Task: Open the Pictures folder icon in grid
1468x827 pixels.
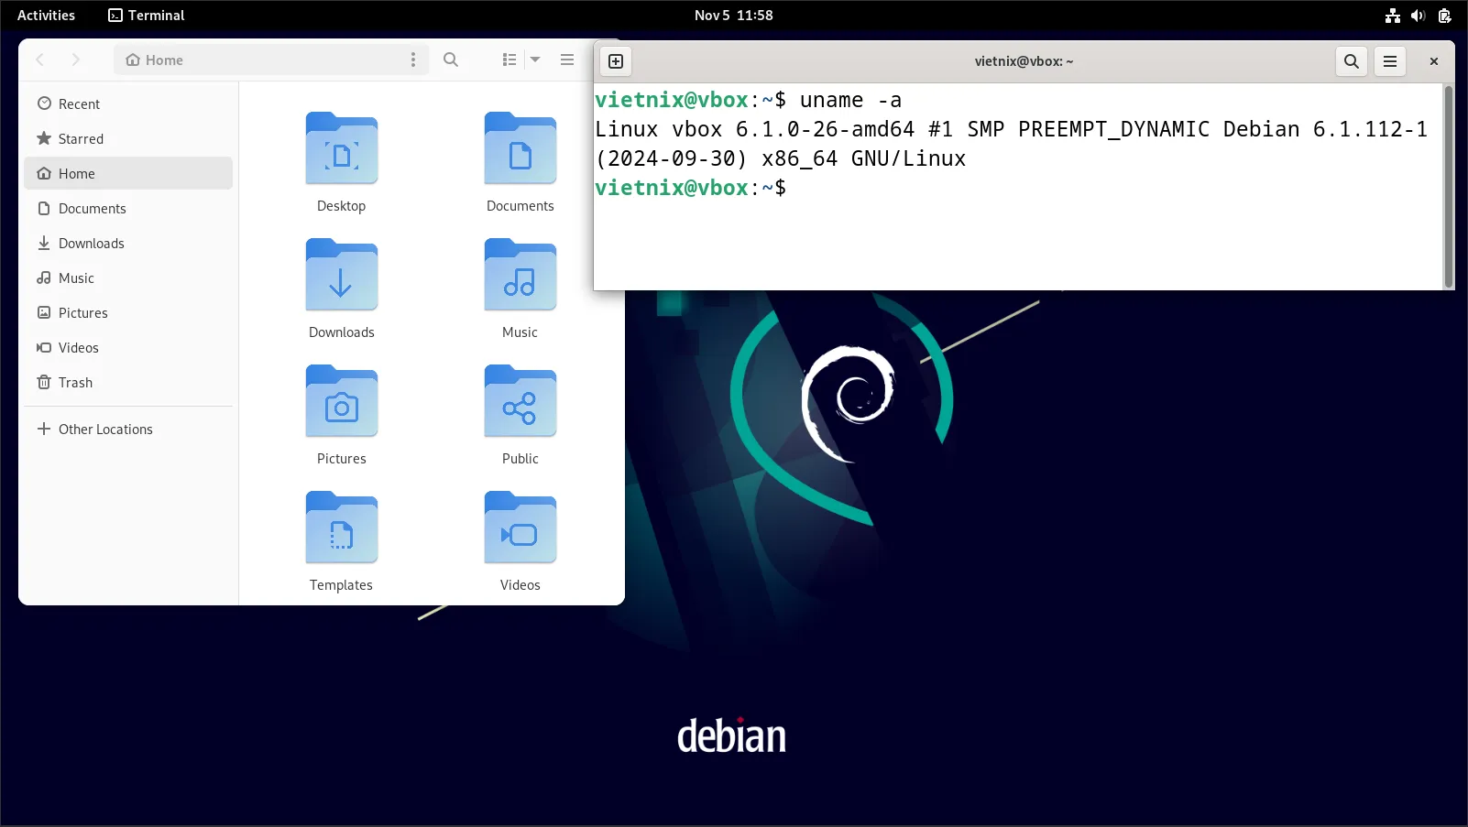Action: coord(341,401)
